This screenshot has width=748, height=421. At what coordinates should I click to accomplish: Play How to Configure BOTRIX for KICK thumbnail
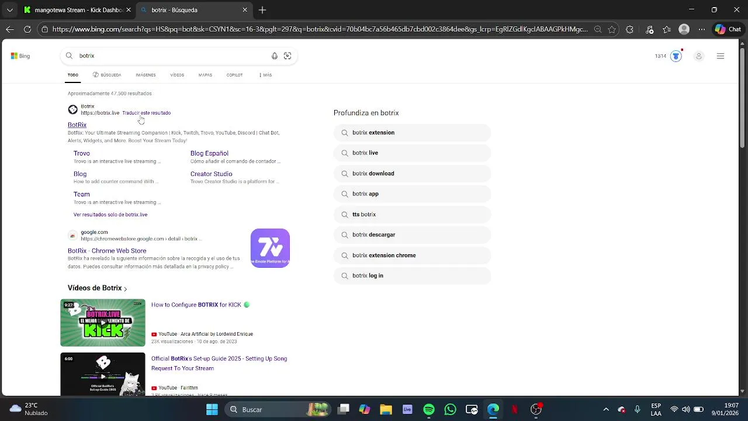(x=103, y=323)
